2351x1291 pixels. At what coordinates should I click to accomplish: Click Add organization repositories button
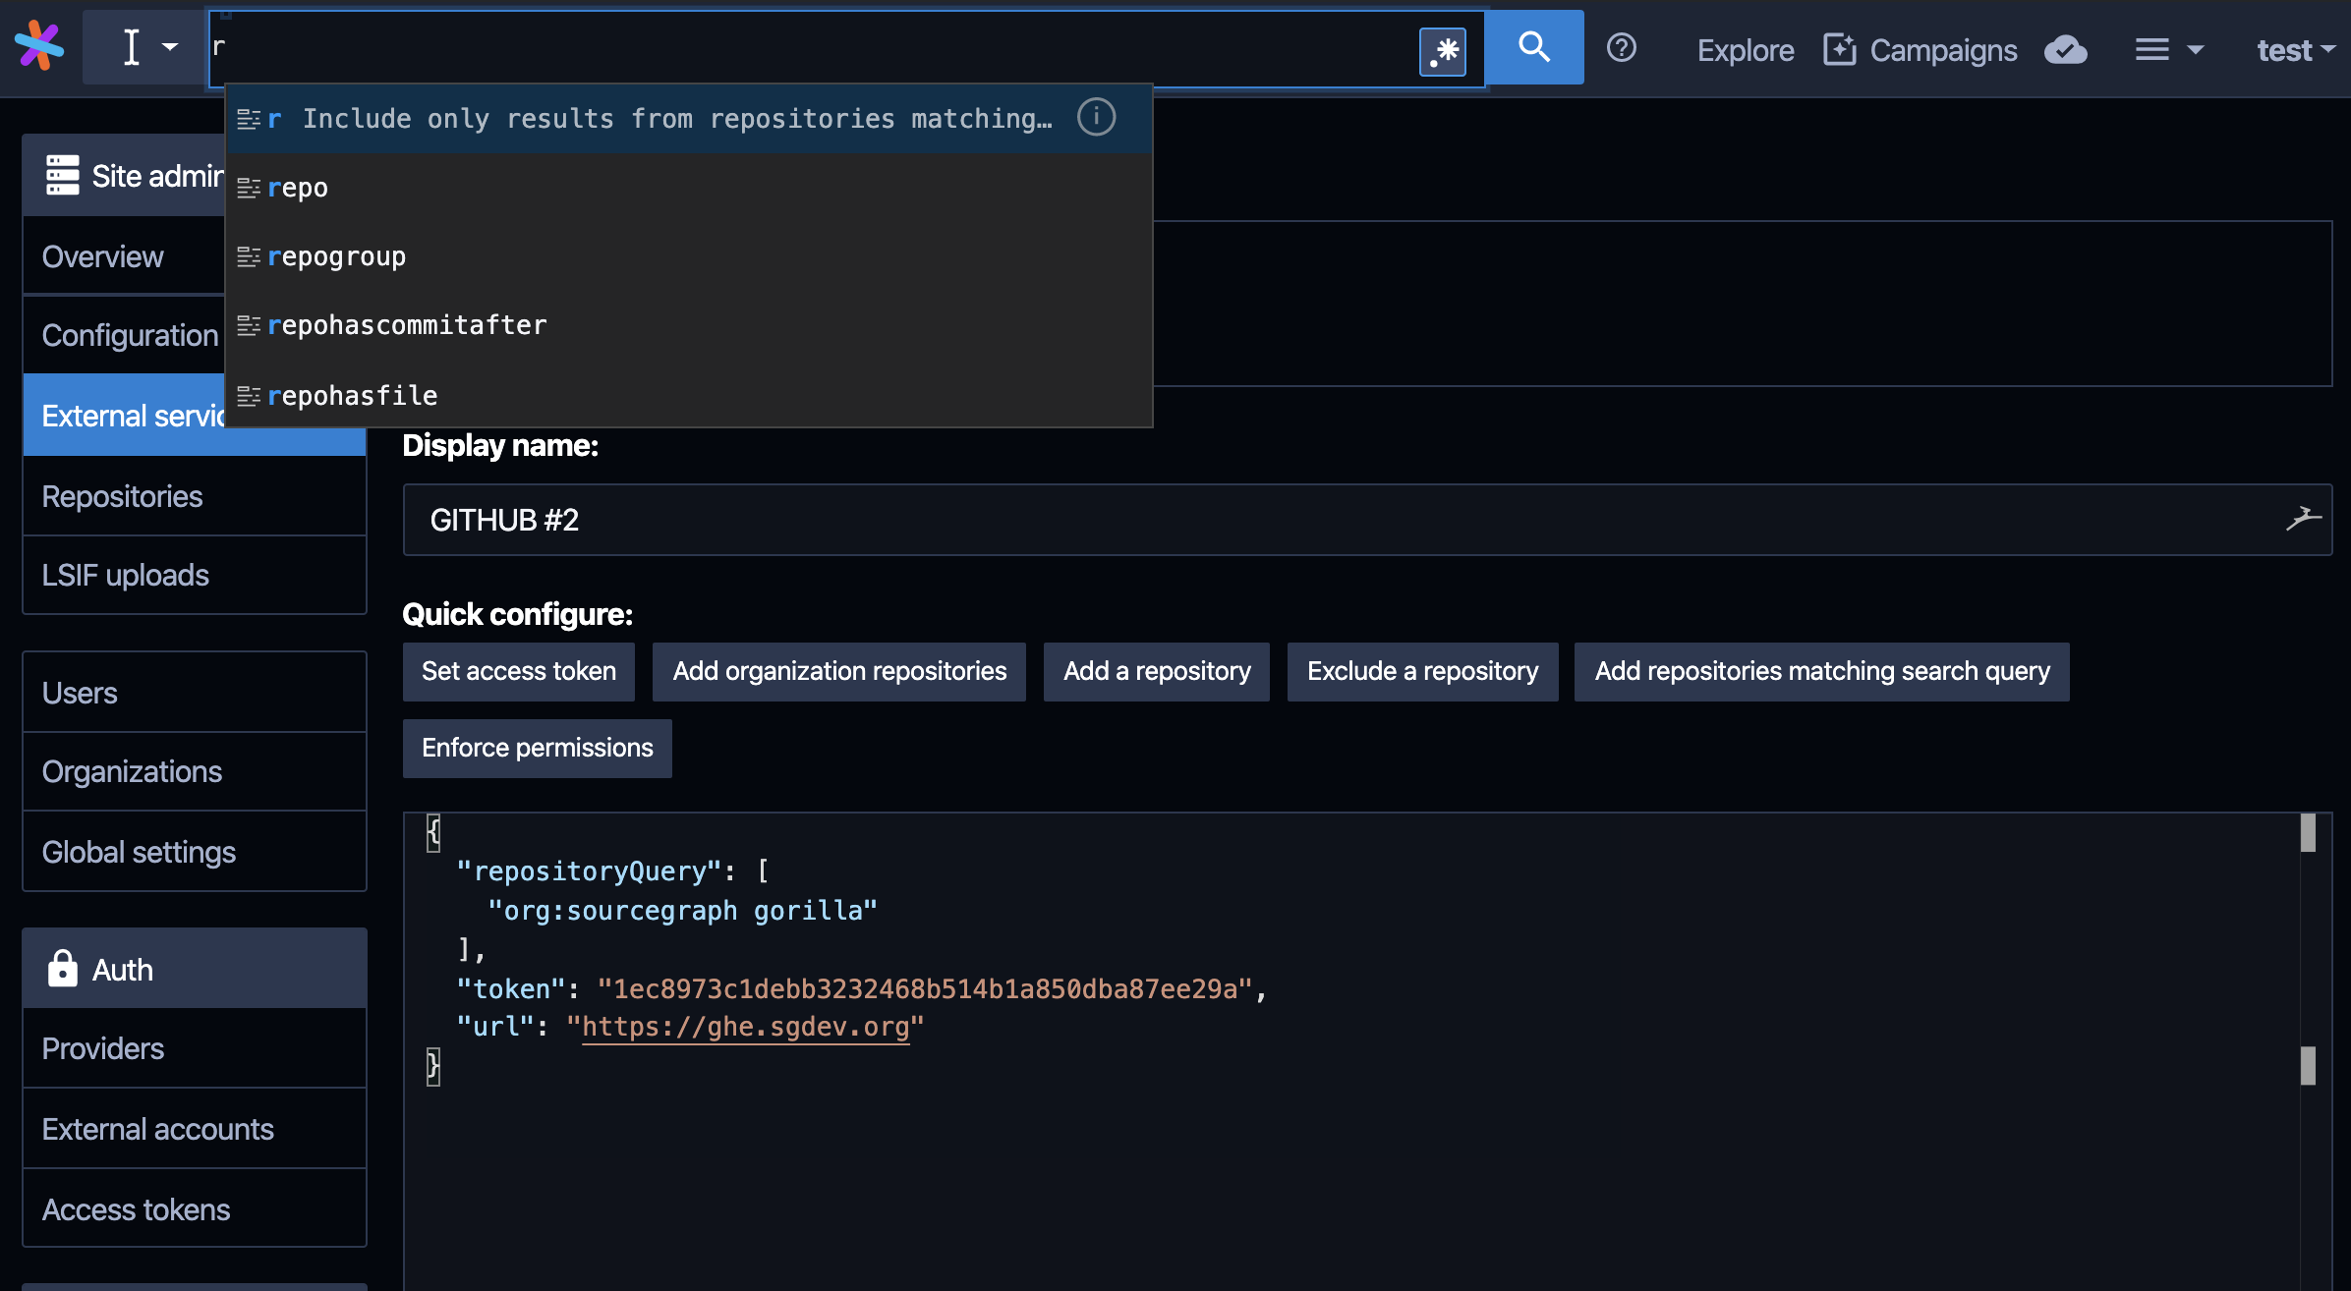coord(838,671)
